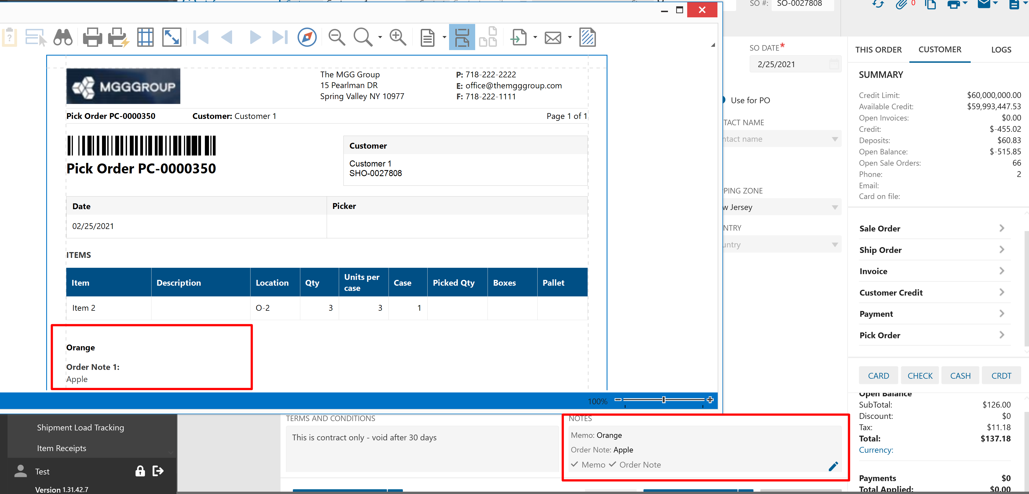Toggle the Order Note checkmark option
Screen dimensions: 1029x494
point(635,465)
